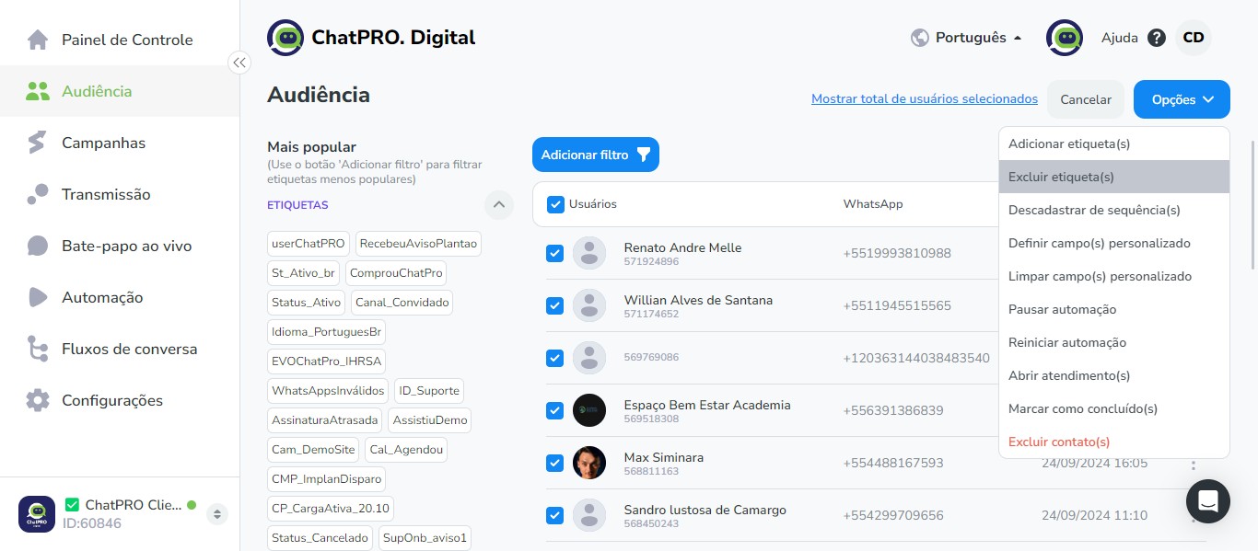Open Bate-papo ao vivo chat bubble icon

click(x=38, y=246)
